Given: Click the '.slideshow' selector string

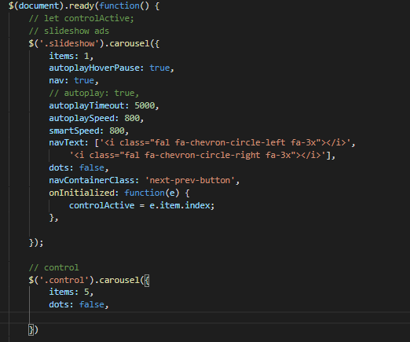Looking at the screenshot, I should pos(69,43).
